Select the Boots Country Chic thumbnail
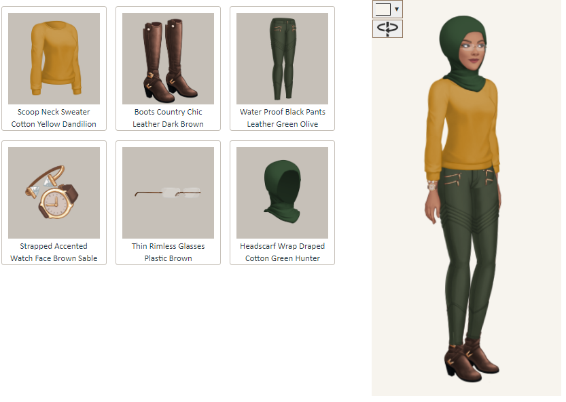The height and width of the screenshot is (402, 566). pyautogui.click(x=169, y=59)
